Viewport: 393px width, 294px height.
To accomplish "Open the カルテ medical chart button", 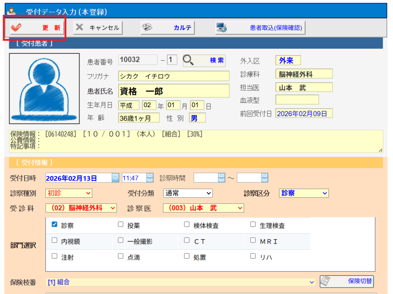I will 167,28.
